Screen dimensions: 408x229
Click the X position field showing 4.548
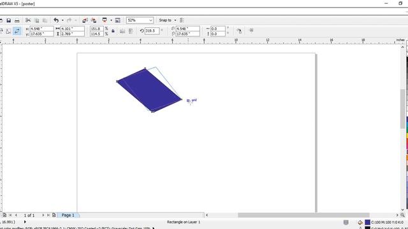coord(41,29)
